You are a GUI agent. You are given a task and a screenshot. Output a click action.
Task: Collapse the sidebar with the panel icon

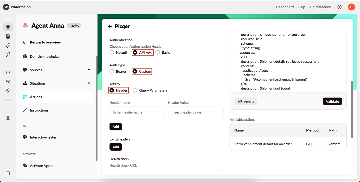(8, 173)
